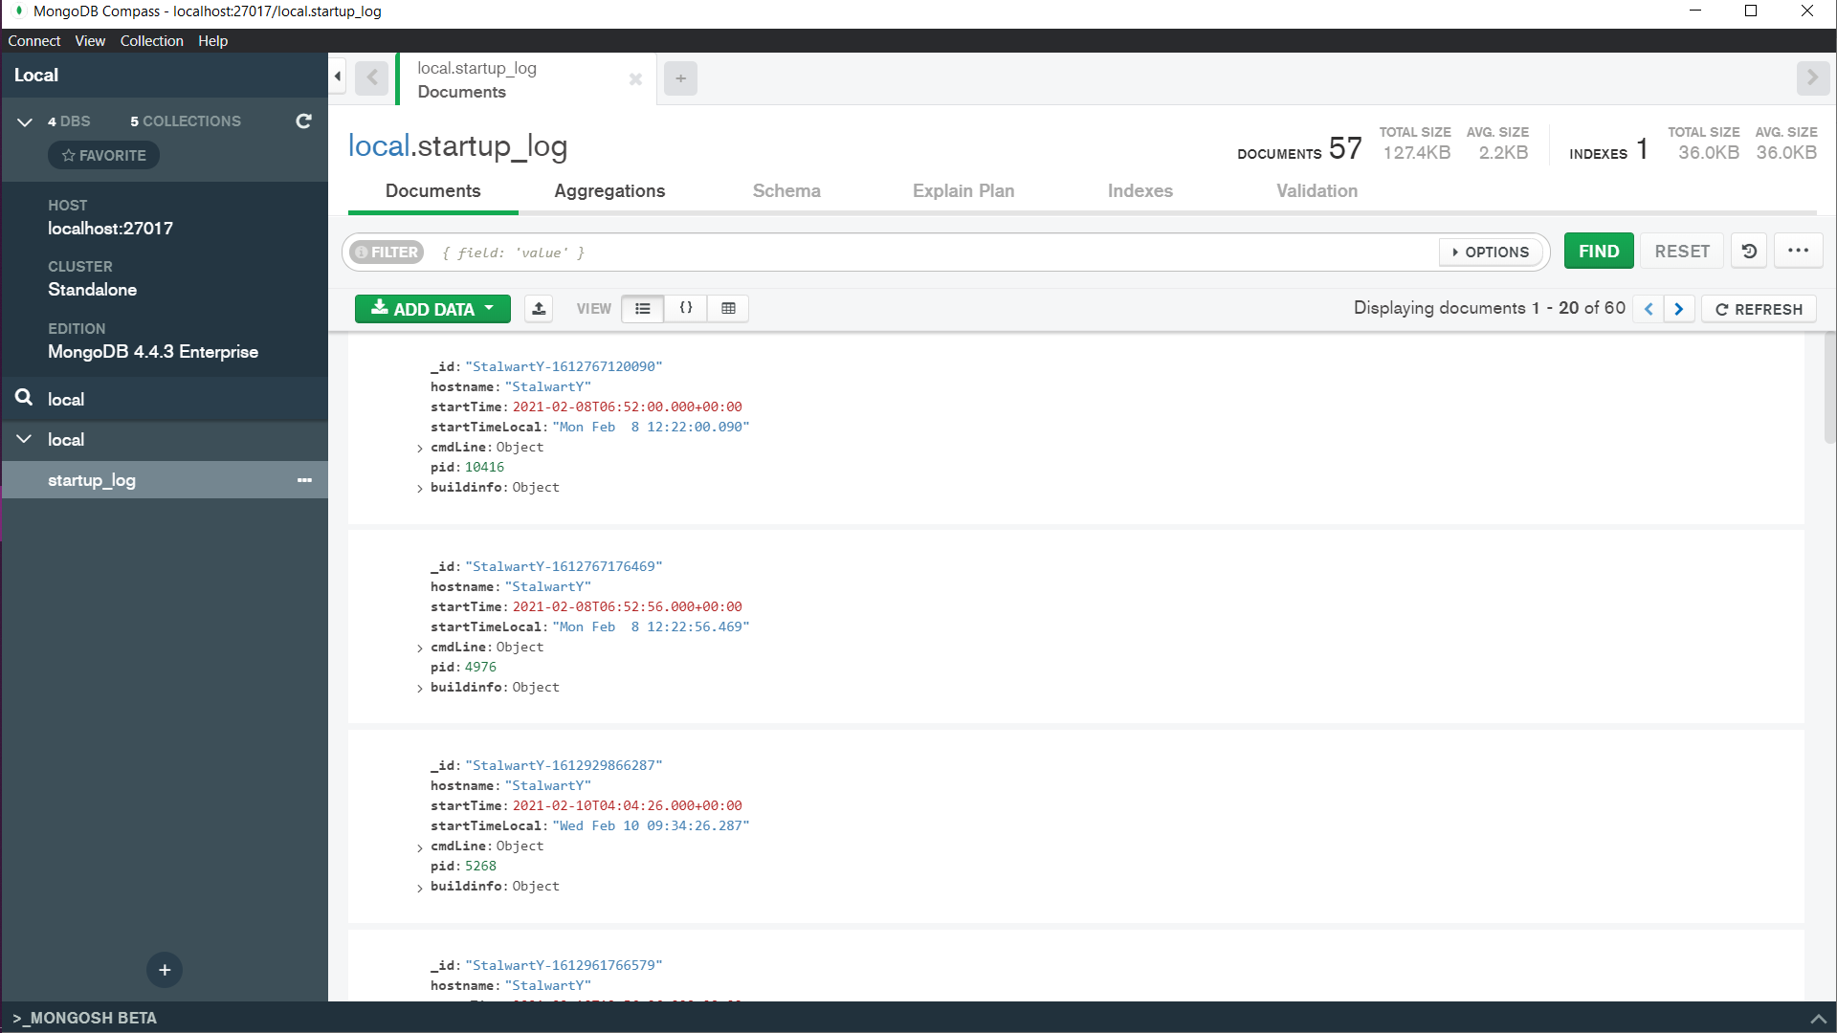Open the Validation tab
The width and height of the screenshot is (1837, 1033).
point(1317,191)
